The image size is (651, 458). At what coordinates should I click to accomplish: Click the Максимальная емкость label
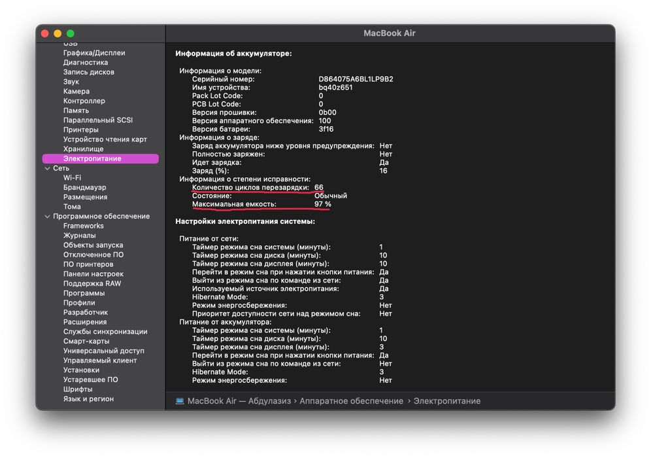tap(234, 204)
